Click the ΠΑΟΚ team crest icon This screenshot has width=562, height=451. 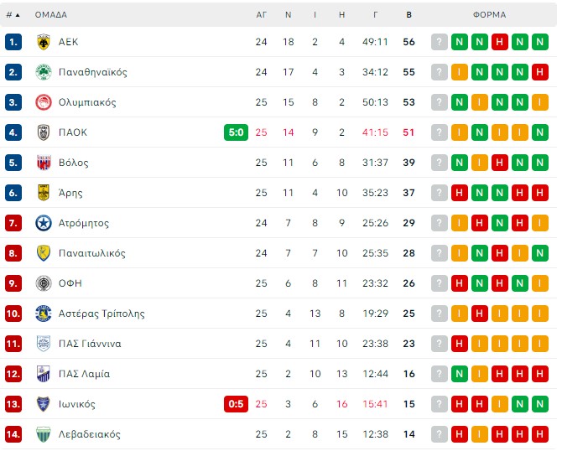[44, 132]
